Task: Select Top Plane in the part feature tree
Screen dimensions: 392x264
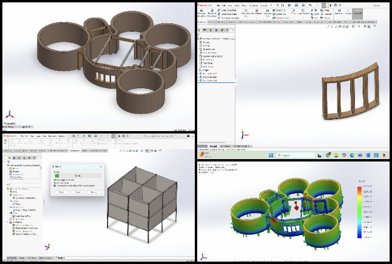Action: click(x=207, y=63)
